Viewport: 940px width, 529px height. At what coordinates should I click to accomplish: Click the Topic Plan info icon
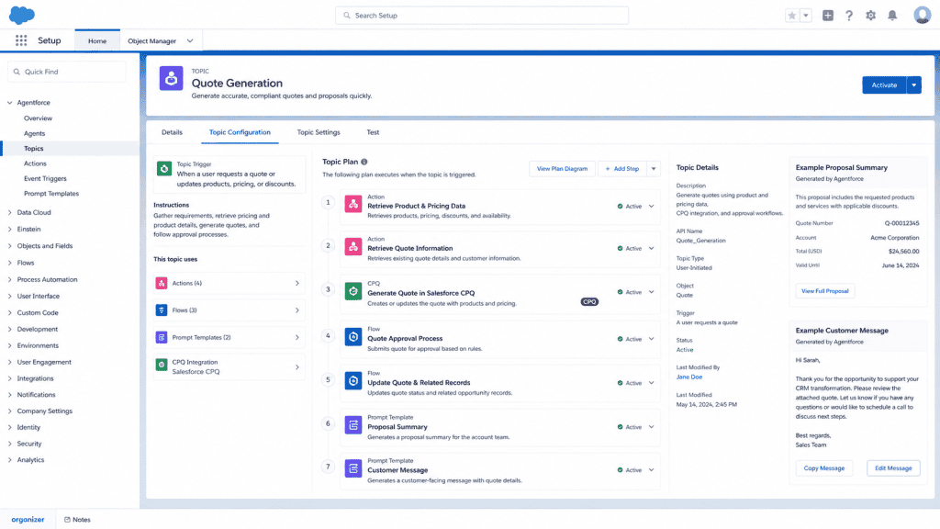pyautogui.click(x=364, y=162)
